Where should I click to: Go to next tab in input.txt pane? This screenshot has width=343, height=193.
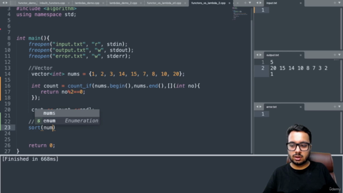click(x=260, y=3)
